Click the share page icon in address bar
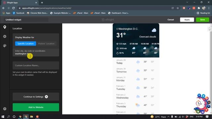 point(173,8)
